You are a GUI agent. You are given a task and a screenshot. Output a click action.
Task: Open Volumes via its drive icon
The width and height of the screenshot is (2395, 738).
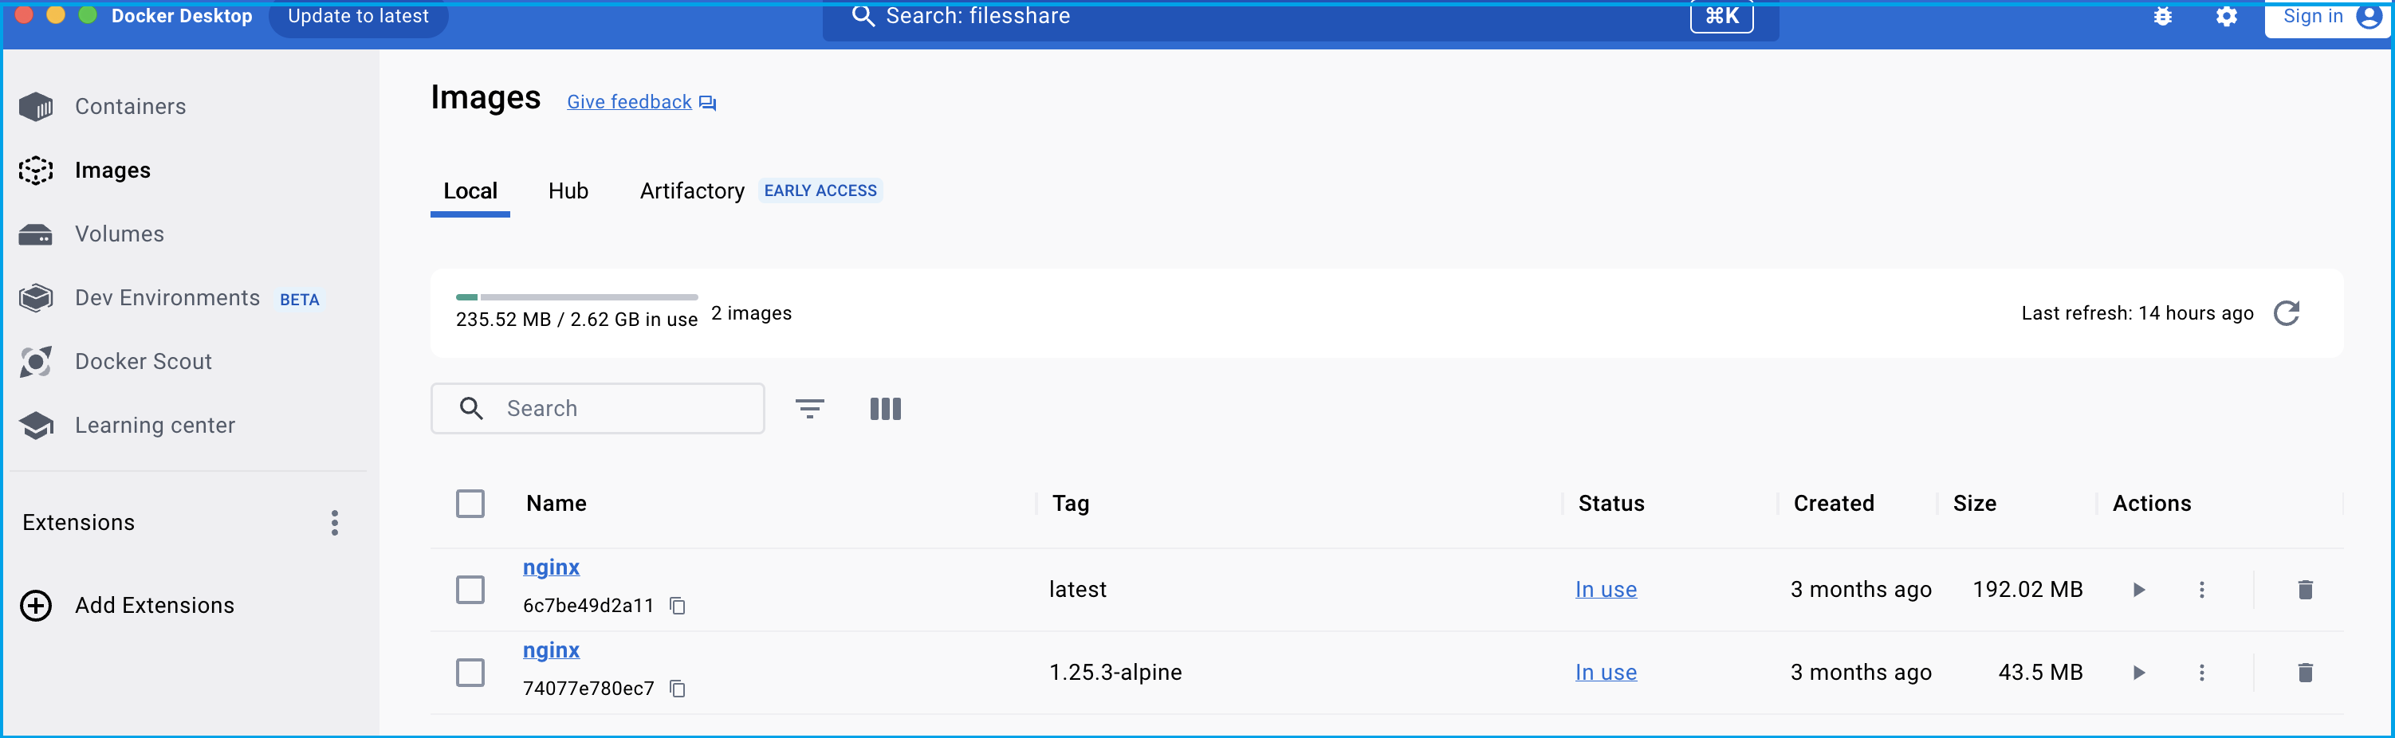point(35,234)
